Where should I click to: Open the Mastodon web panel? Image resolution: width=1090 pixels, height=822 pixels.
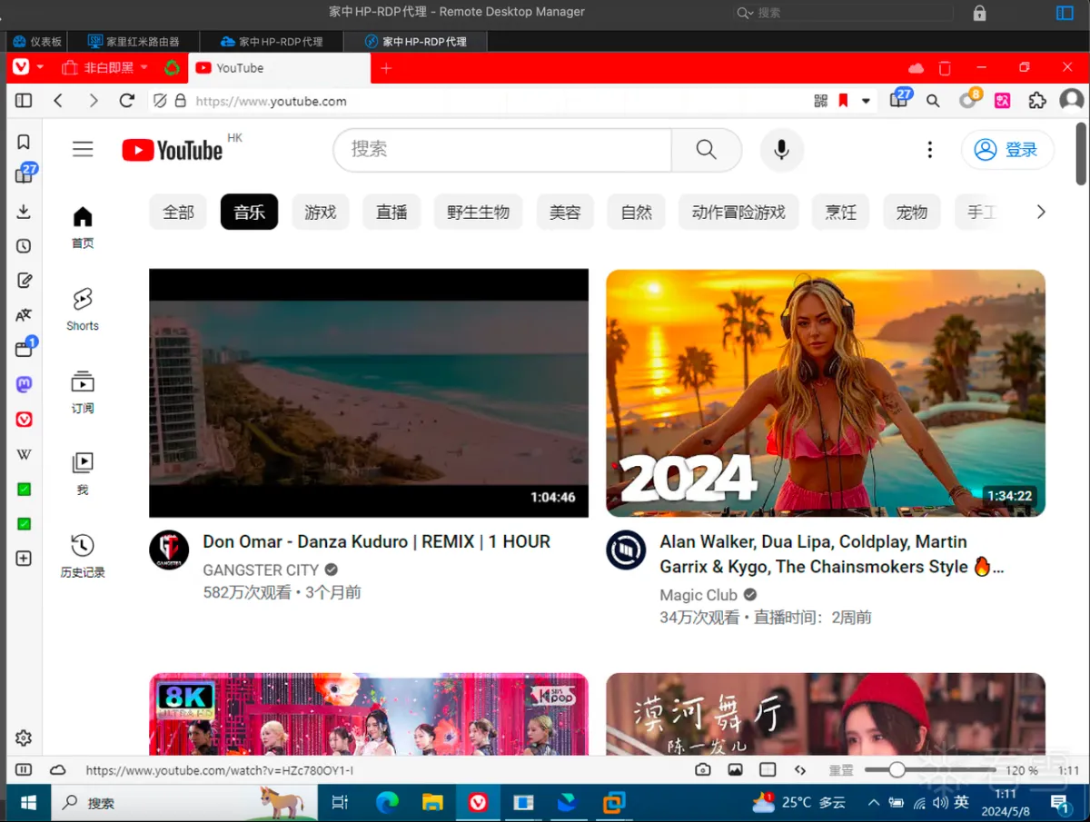click(x=24, y=384)
